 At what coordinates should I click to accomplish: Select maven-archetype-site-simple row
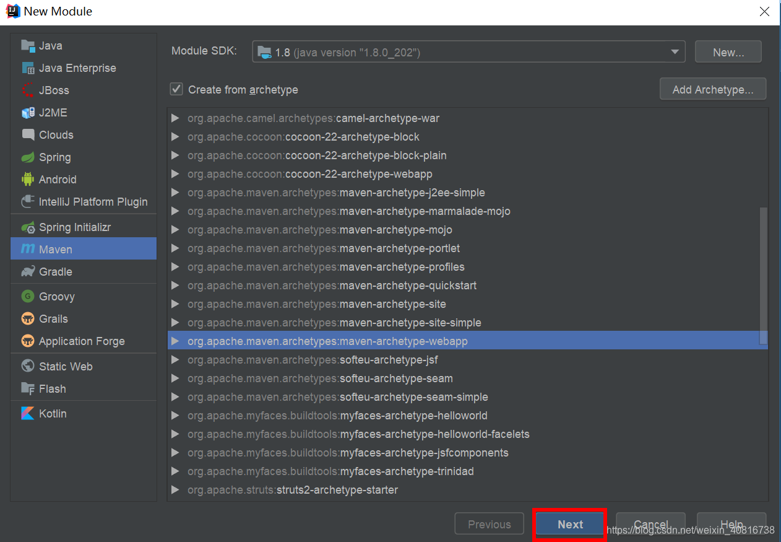point(468,322)
